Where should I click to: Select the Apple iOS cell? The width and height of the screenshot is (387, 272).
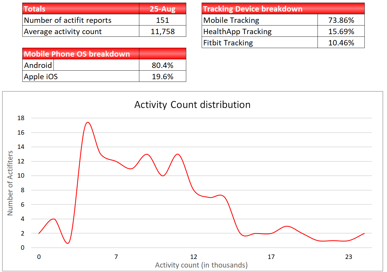(x=80, y=76)
